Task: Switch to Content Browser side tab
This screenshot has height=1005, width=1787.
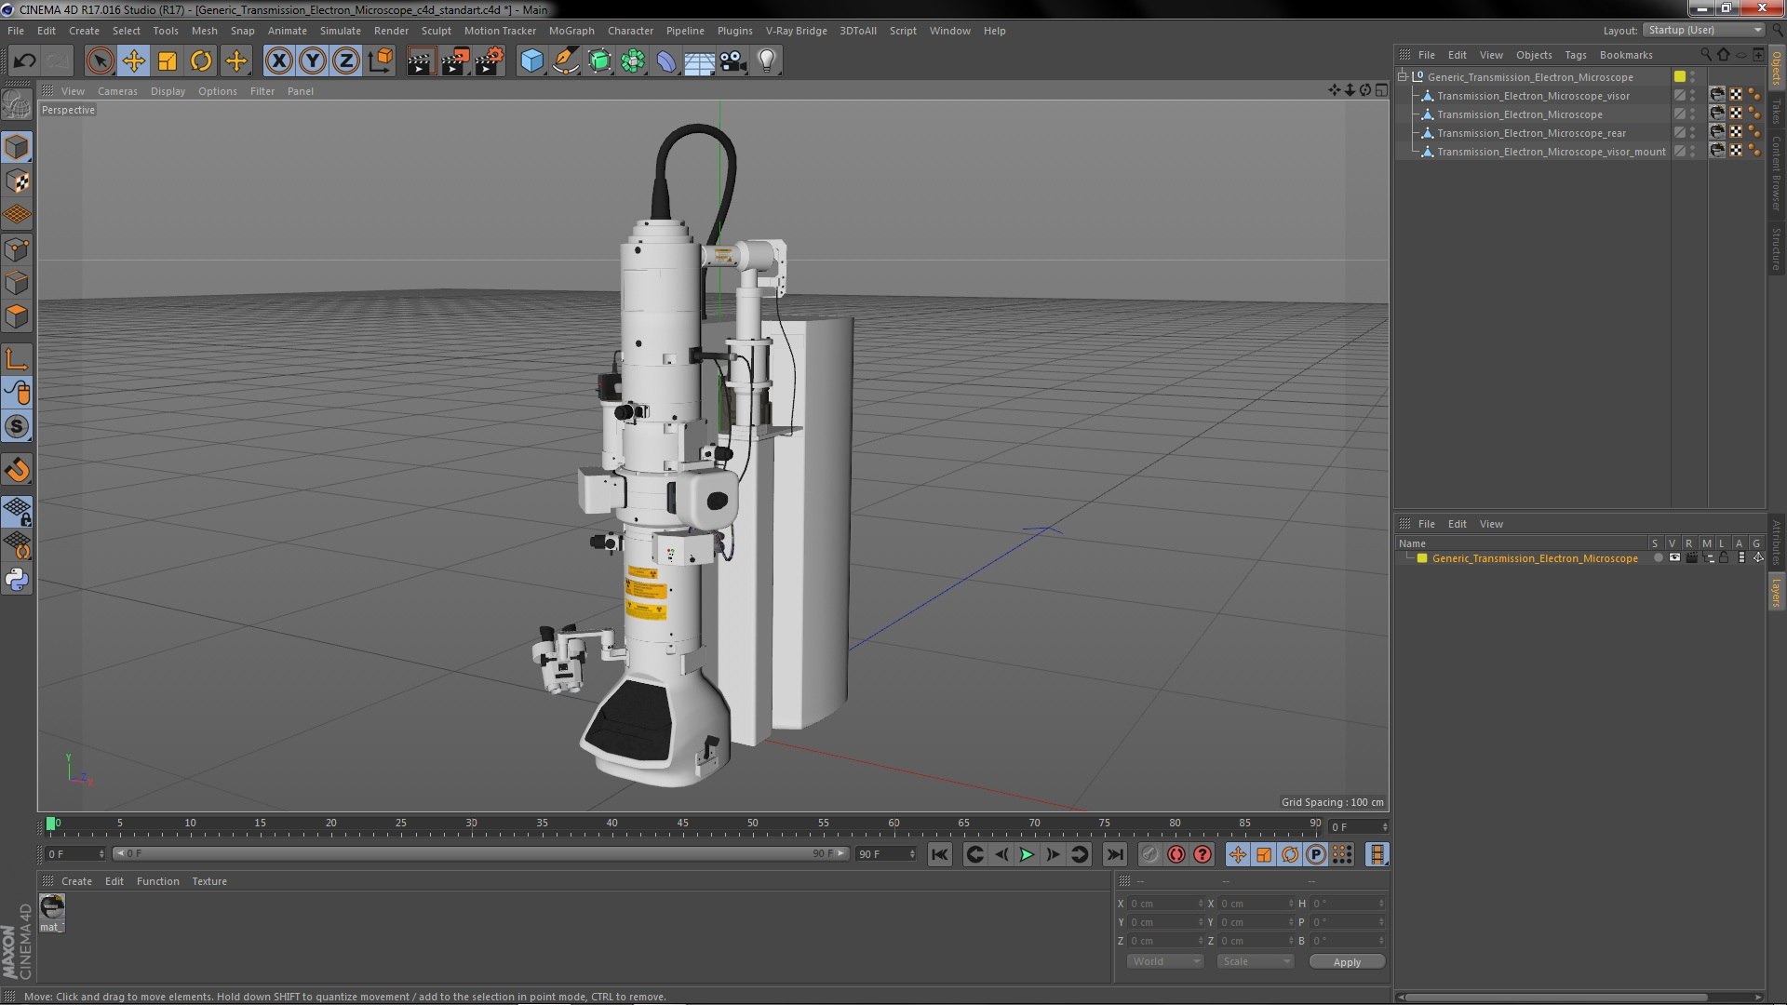Action: (x=1777, y=173)
